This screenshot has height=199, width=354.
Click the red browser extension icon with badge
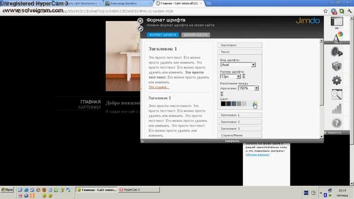click(334, 11)
